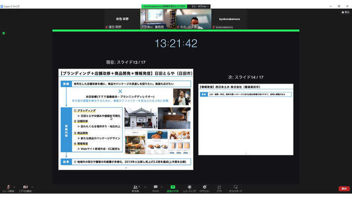
Task: Click the green encryption shield icon
Action: pos(3,33)
